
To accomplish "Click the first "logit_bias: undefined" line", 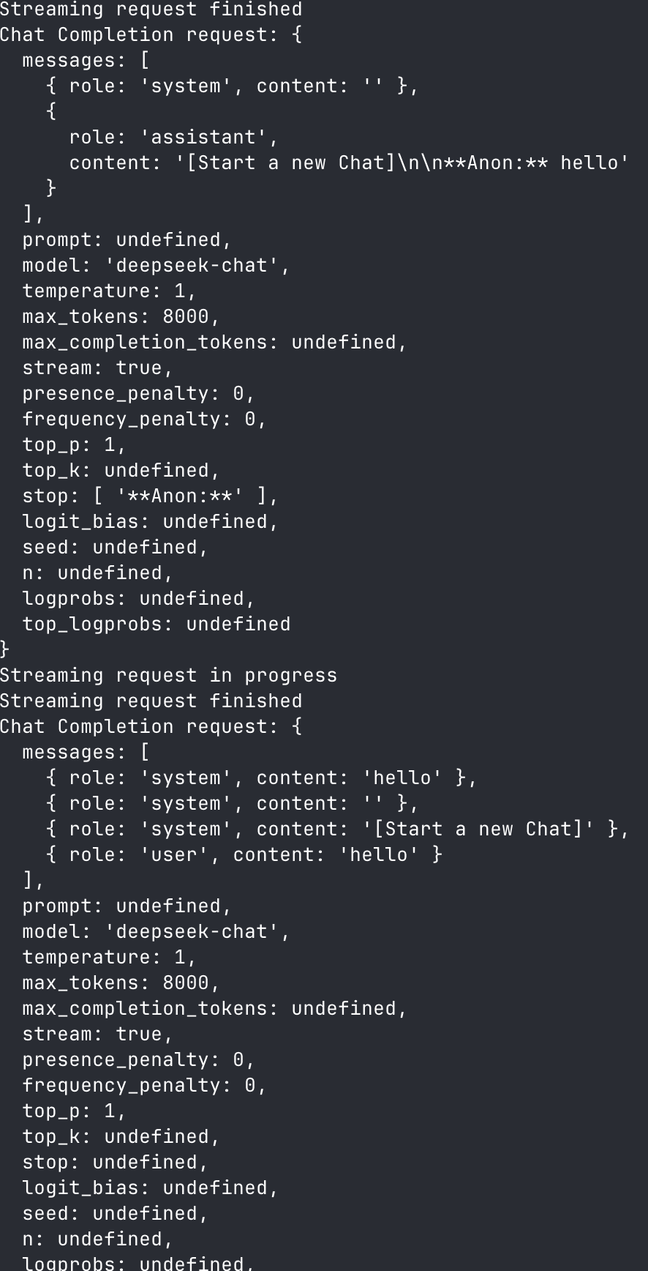I will (x=150, y=521).
